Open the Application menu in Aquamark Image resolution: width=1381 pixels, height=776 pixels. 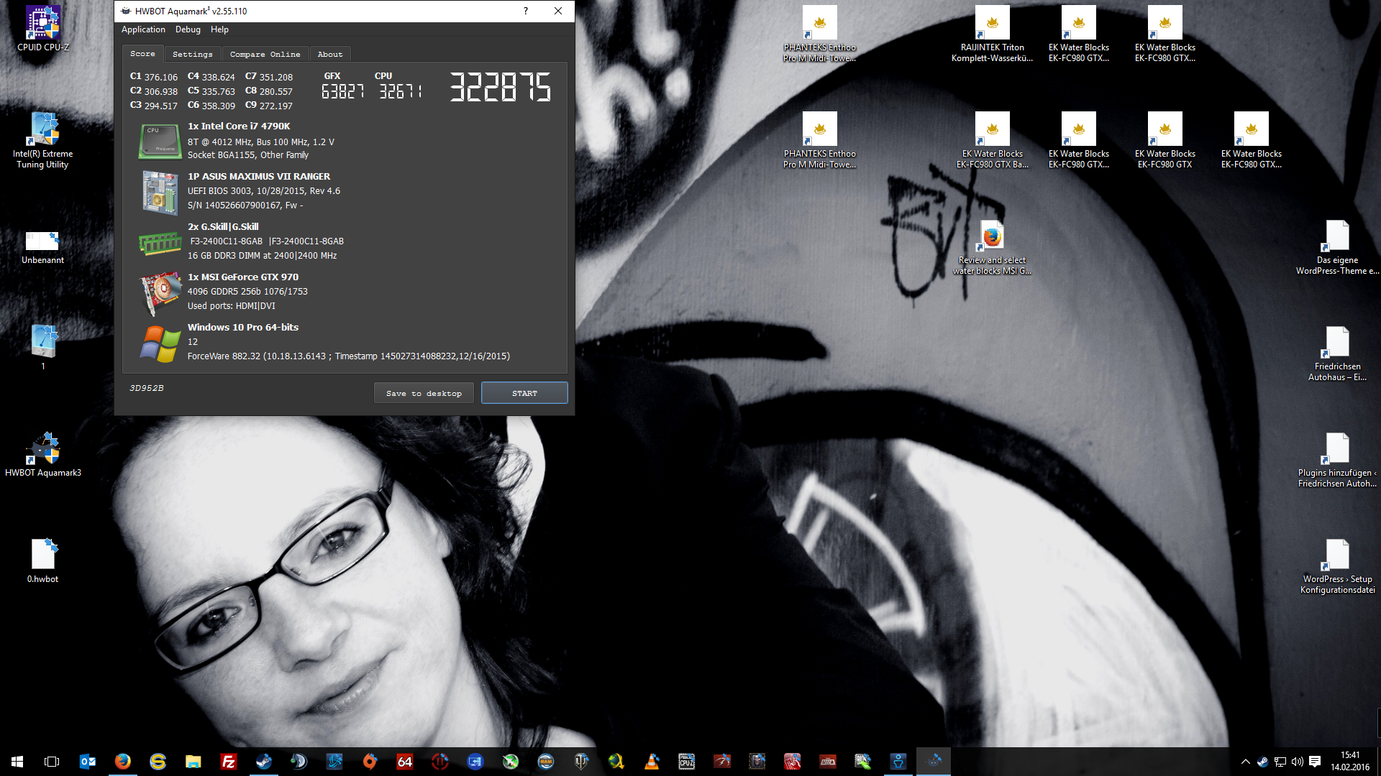[143, 29]
